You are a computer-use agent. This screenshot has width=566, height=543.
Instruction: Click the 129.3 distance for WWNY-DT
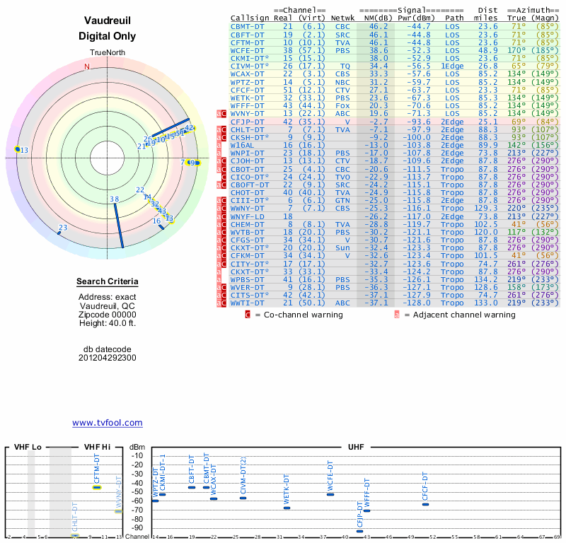tap(485, 208)
